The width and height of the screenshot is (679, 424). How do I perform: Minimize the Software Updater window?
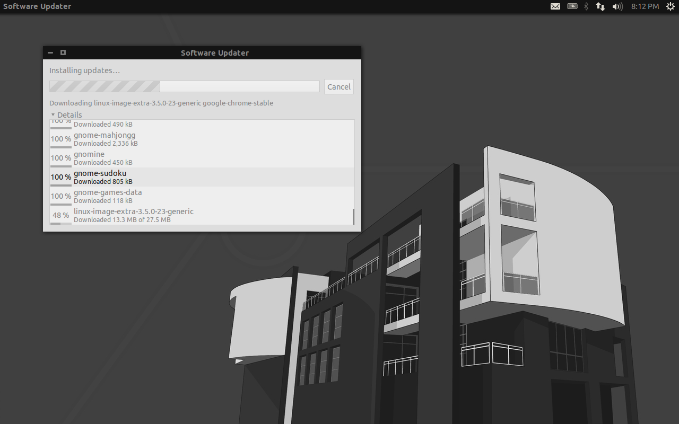[50, 53]
